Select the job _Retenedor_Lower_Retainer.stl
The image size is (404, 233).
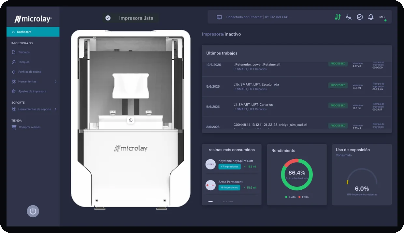[257, 65]
